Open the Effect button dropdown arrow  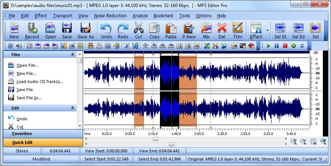click(267, 31)
